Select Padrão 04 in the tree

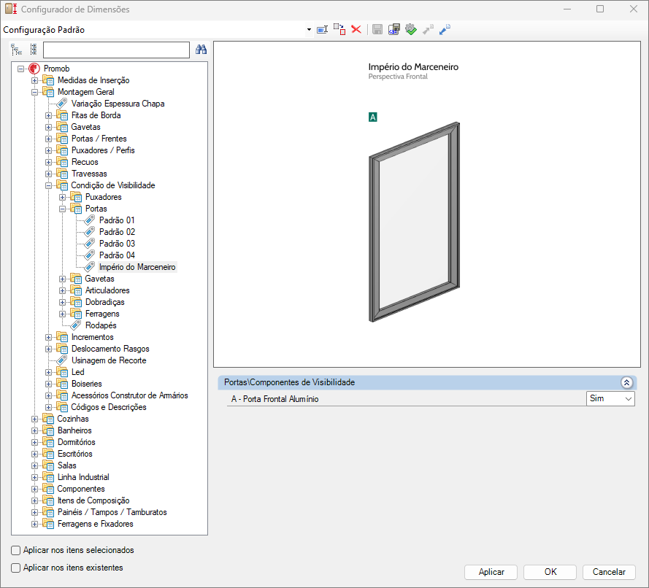[117, 255]
